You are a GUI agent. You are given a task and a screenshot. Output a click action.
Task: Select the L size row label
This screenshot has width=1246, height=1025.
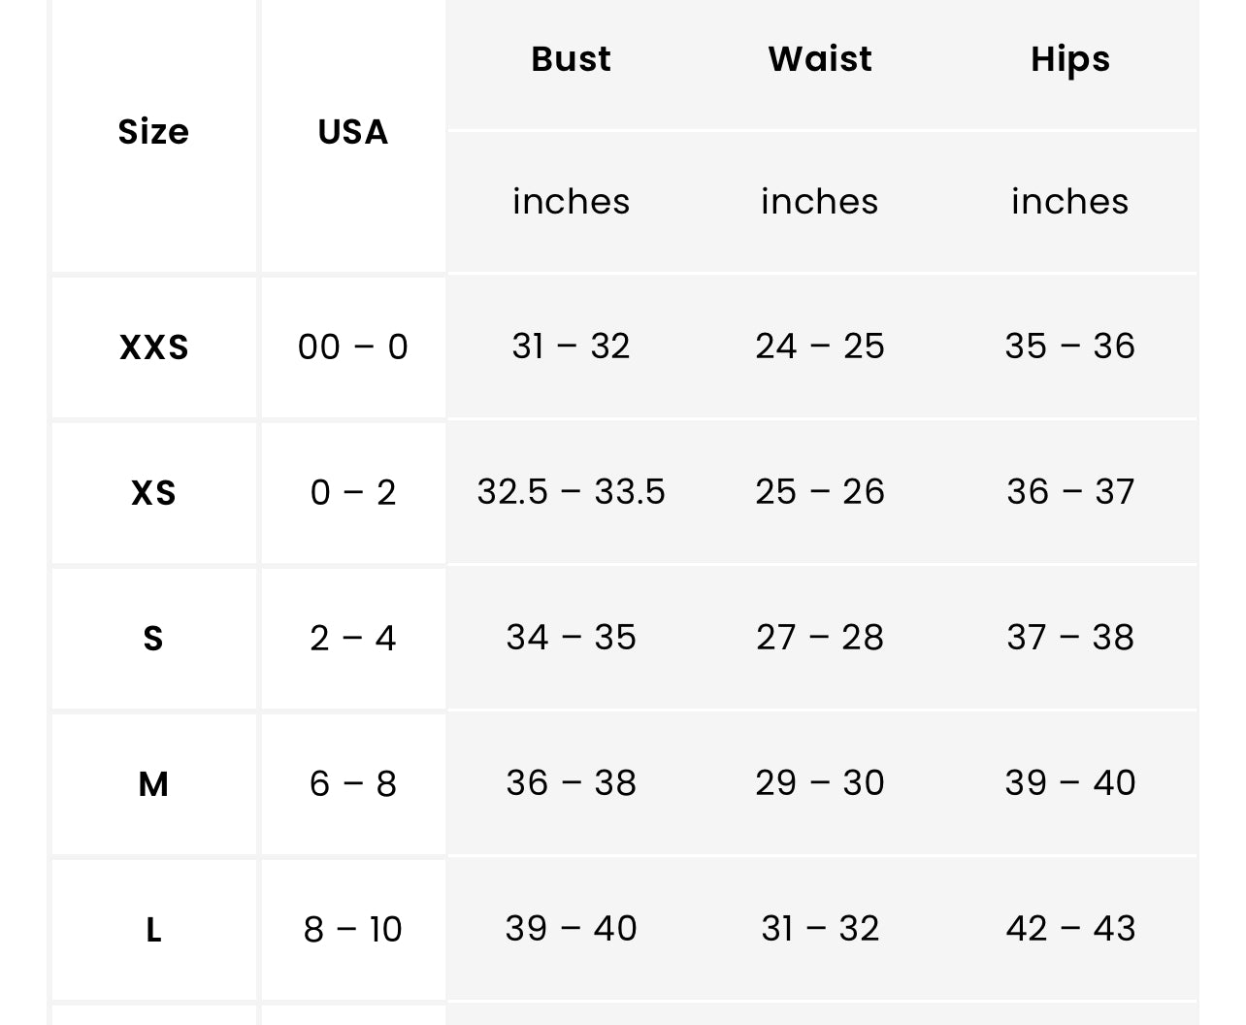point(153,930)
